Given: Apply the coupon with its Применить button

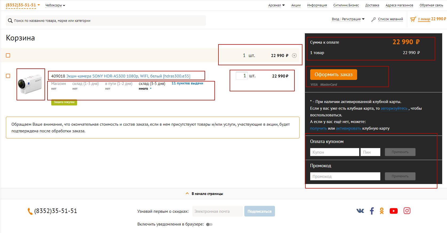Looking at the screenshot, I should 400,152.
